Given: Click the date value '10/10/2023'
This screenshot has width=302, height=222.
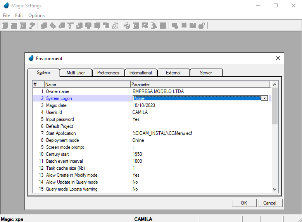Looking at the screenshot, I should (144, 105).
